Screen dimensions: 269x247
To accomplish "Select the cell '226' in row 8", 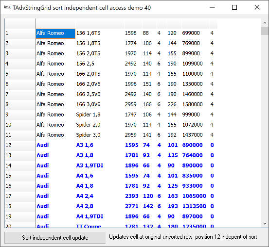I will (174, 105).
